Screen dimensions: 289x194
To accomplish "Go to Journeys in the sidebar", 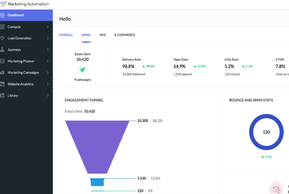I will [26, 50].
